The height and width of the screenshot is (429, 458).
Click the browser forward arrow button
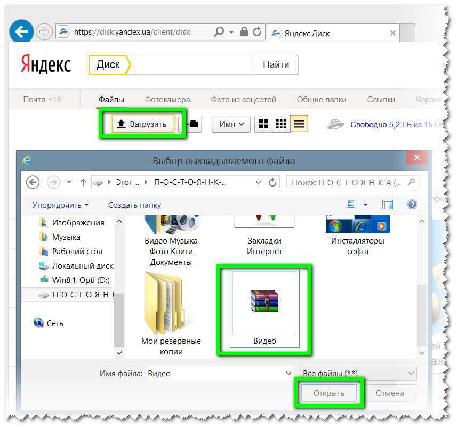pyautogui.click(x=44, y=31)
